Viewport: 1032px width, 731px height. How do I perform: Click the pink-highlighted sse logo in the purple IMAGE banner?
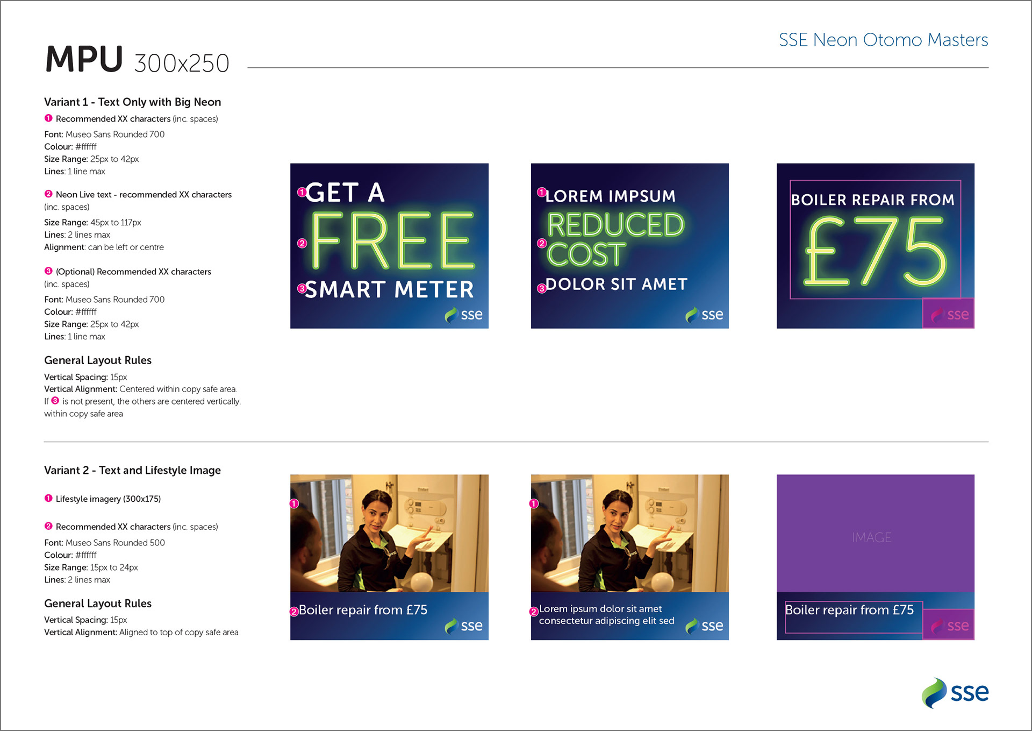(x=949, y=624)
